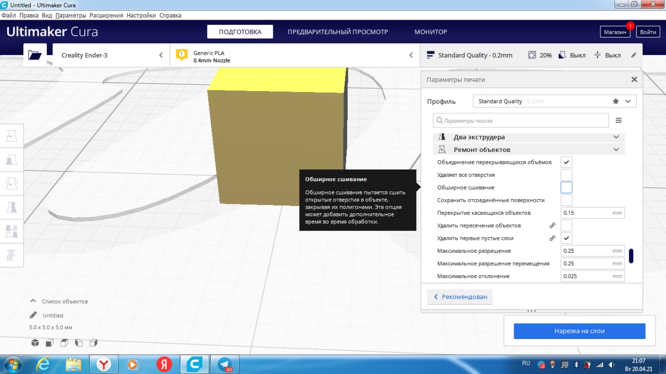Edit Перекрытие касающихся объектов value field
The width and height of the screenshot is (666, 374).
pos(593,213)
